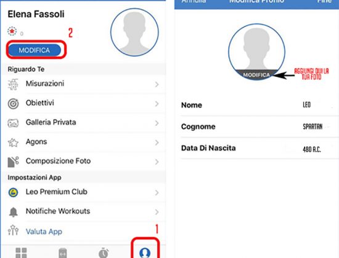Click the Leo Premium Club logo icon

[x=13, y=192]
